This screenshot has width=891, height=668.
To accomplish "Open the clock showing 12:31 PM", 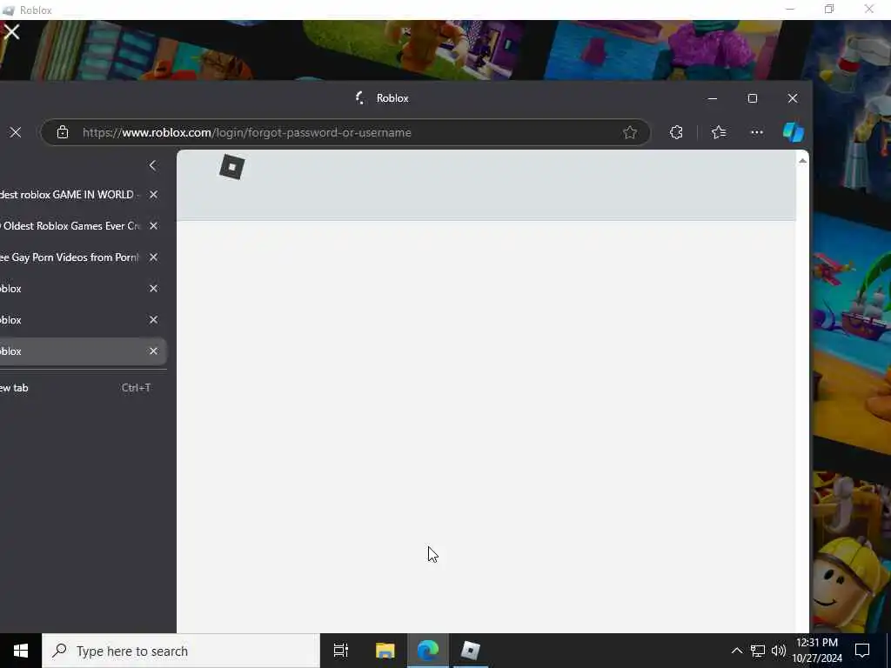I will pos(817,651).
